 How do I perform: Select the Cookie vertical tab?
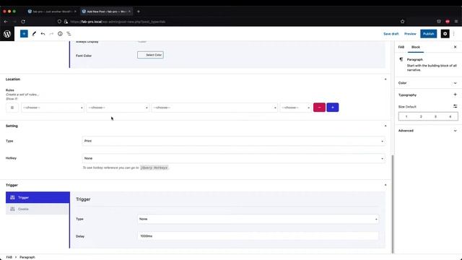click(x=38, y=209)
